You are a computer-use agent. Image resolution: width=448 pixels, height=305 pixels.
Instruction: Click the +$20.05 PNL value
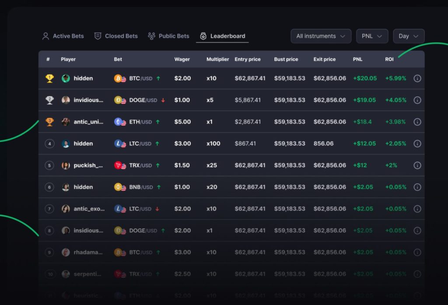pos(365,78)
